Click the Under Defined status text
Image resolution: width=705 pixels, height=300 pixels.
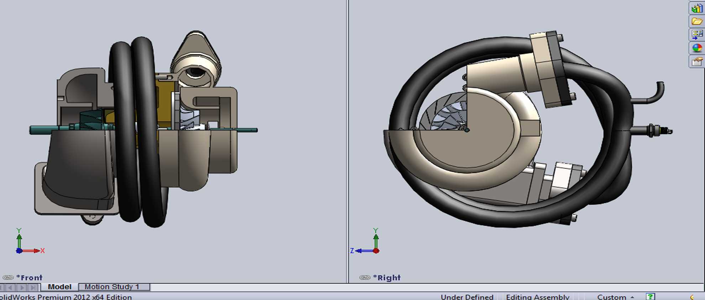[467, 297]
